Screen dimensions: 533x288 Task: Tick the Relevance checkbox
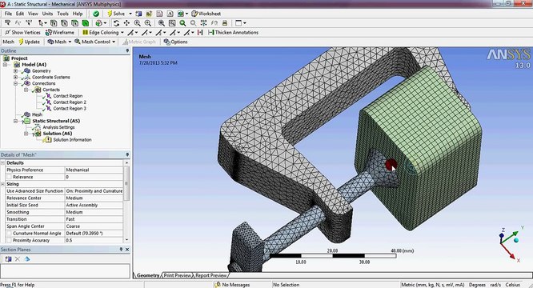click(x=9, y=177)
